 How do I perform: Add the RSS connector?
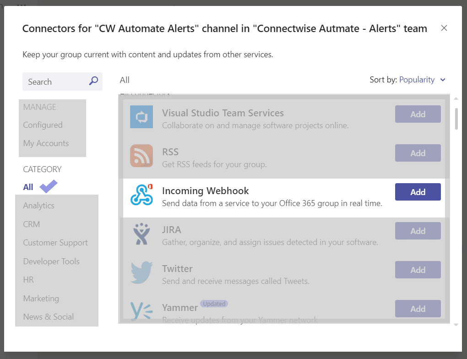pos(418,153)
